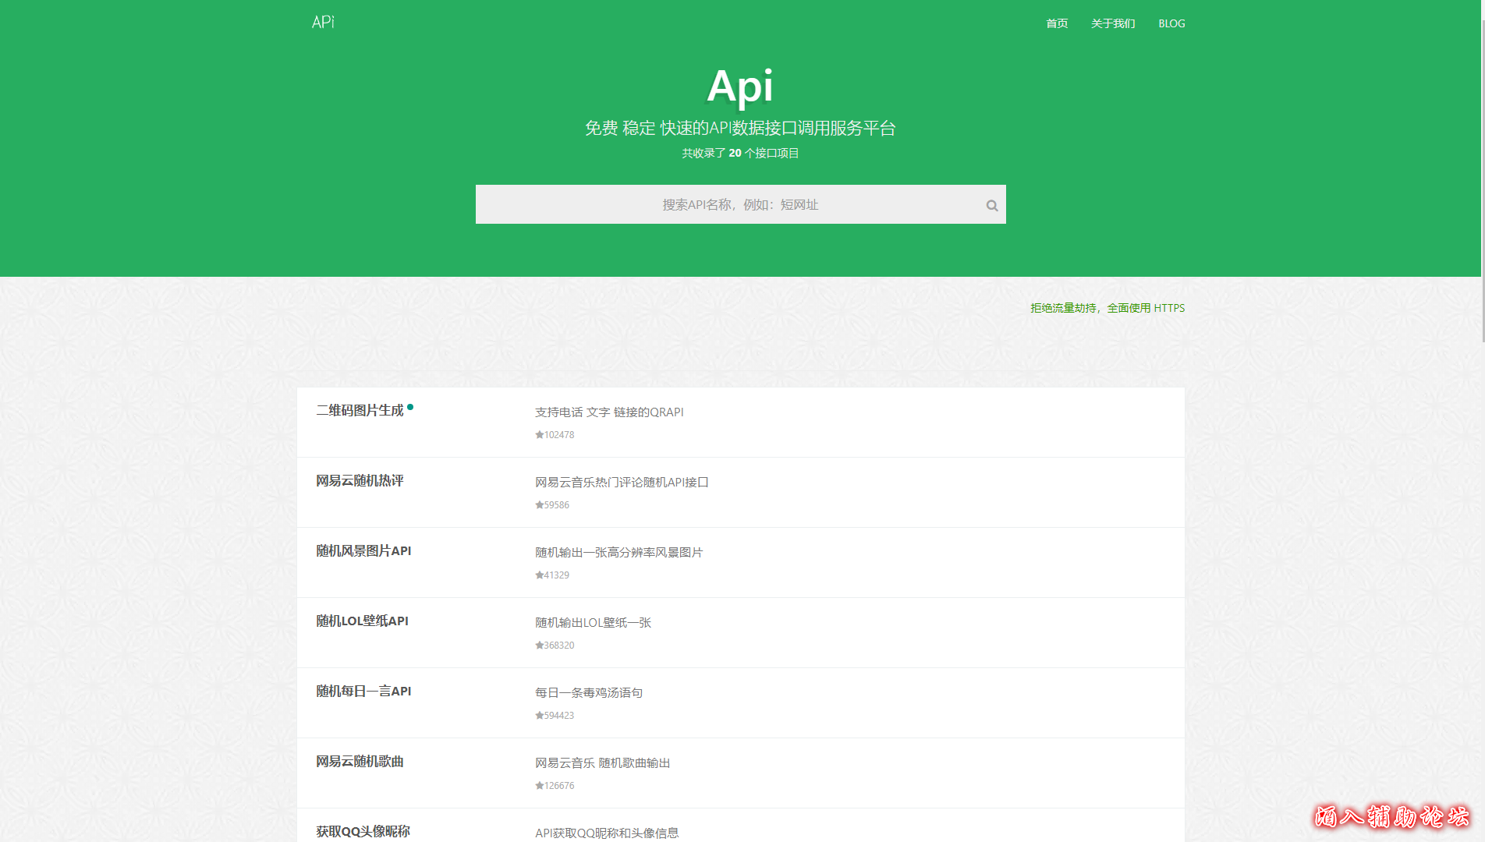Click the APi logo in header
The height and width of the screenshot is (842, 1485).
323,22
